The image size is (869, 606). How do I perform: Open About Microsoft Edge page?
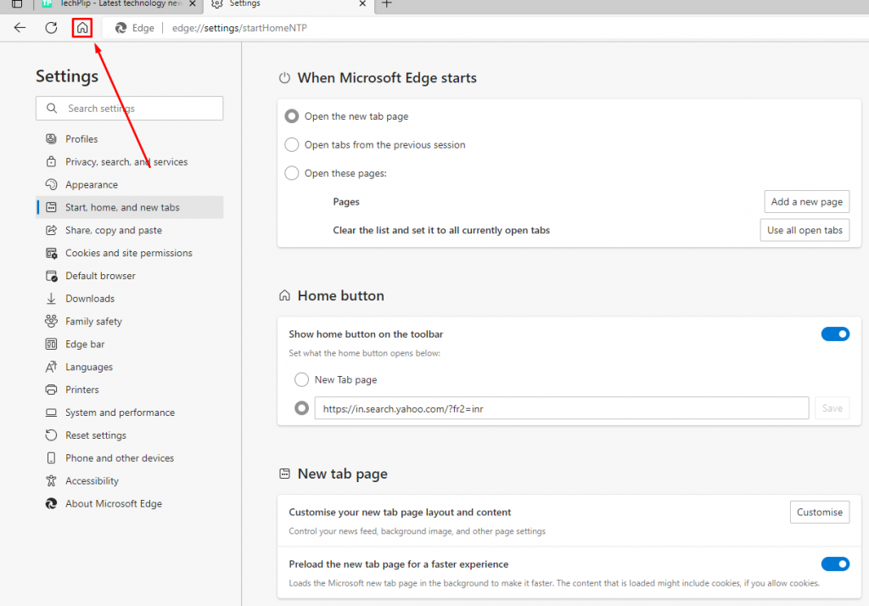pos(130,503)
